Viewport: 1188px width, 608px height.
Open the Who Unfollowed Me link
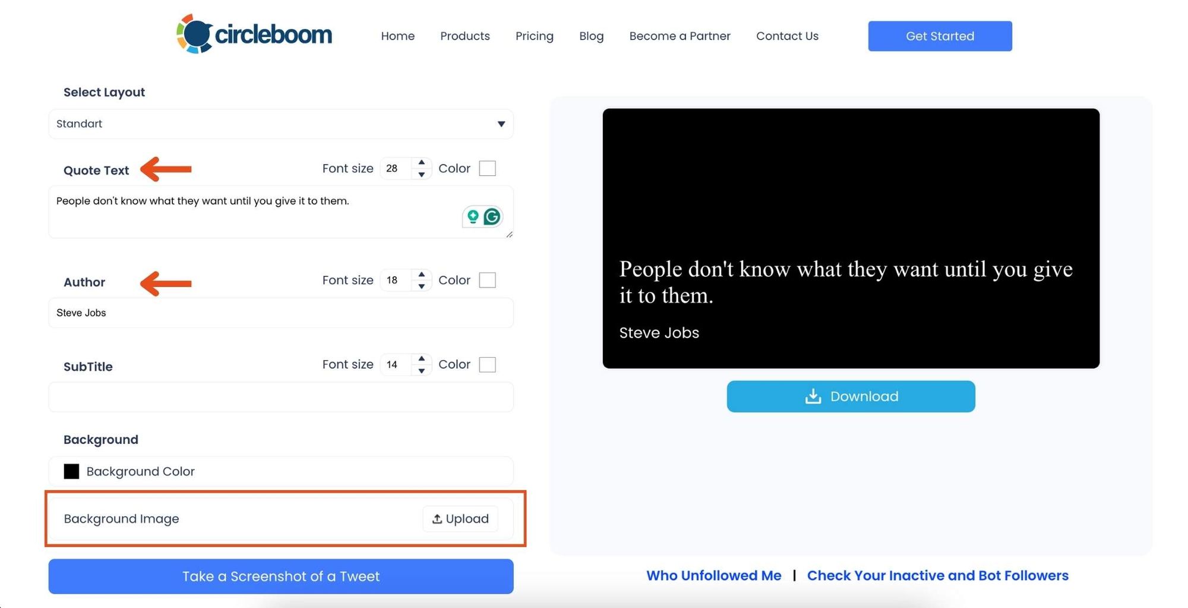(x=713, y=575)
